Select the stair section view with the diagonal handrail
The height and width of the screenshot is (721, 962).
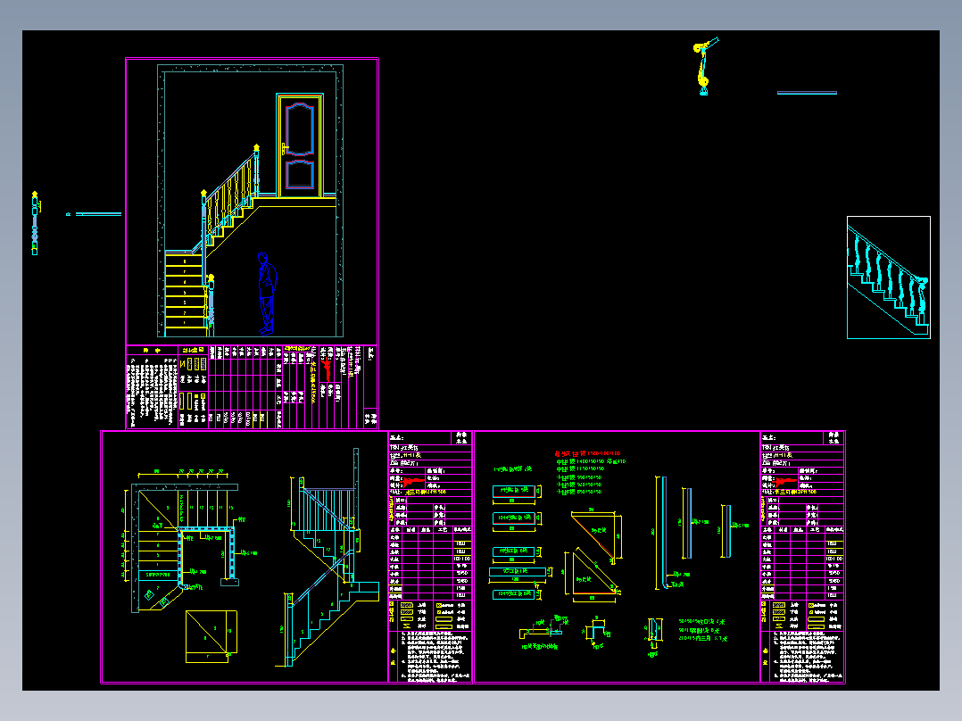[x=325, y=557]
